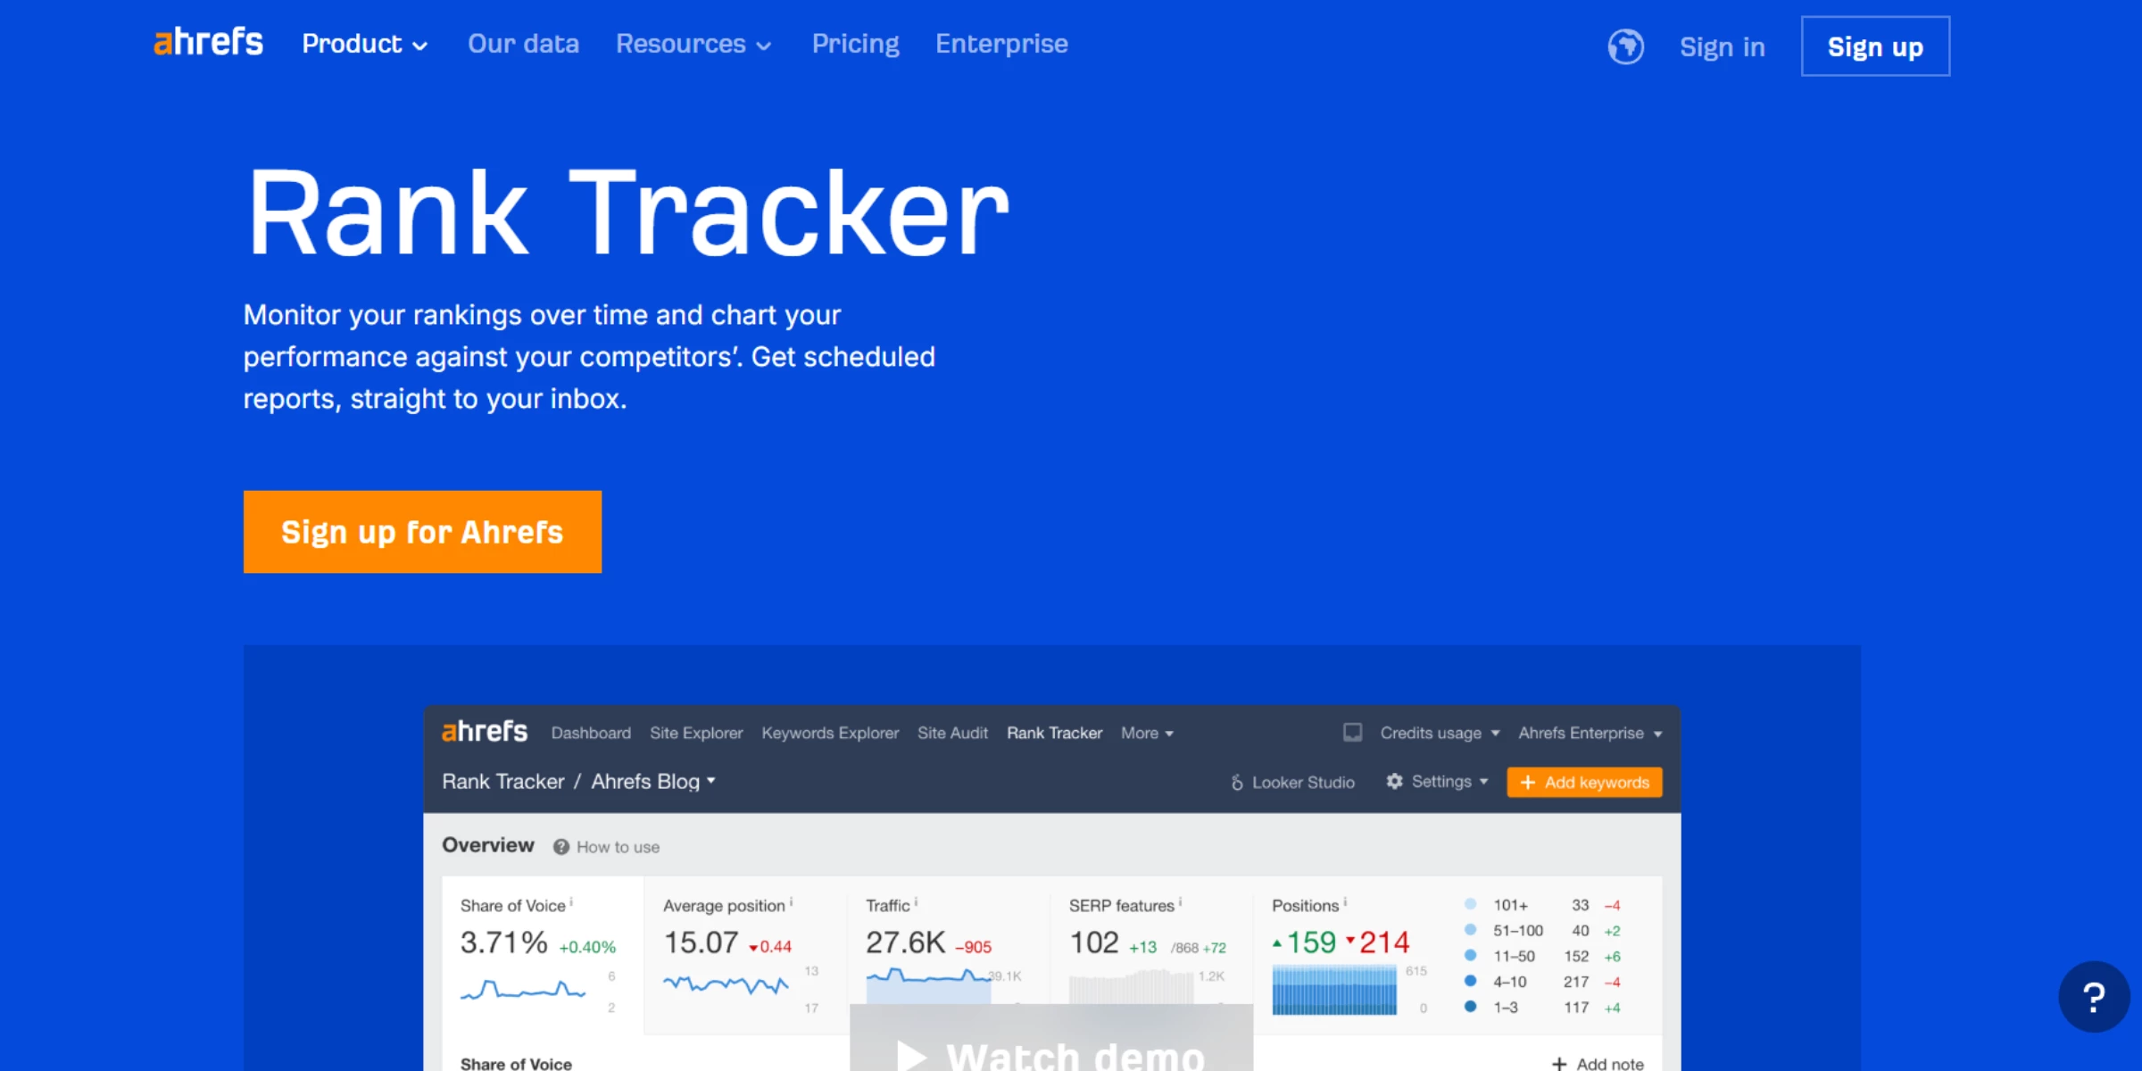The width and height of the screenshot is (2142, 1071).
Task: Click the orange Add keywords button
Action: [1584, 783]
